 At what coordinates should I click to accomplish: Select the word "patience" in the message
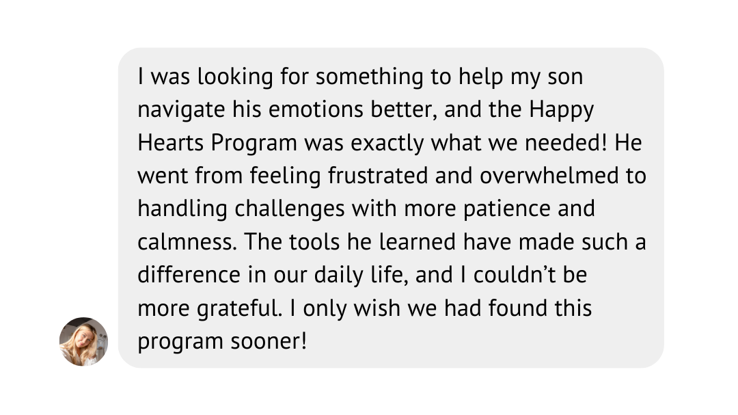[507, 210]
